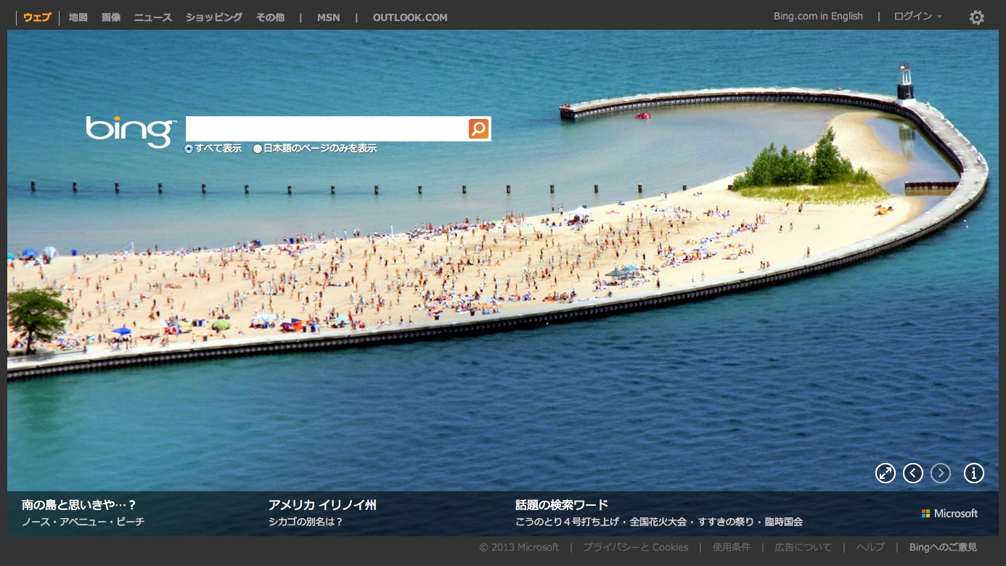1006x566 pixels.
Task: Select 日本語のページのみを表示 radio option
Action: pyautogui.click(x=258, y=149)
